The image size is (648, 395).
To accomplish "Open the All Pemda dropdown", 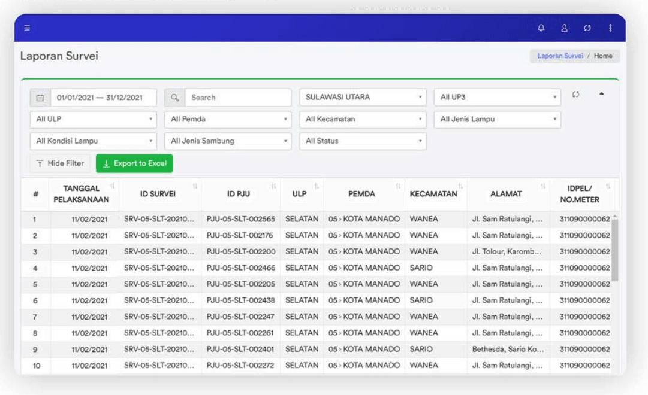I will click(228, 119).
